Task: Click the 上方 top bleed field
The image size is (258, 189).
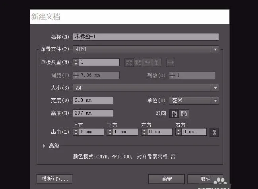Action: tap(91, 132)
